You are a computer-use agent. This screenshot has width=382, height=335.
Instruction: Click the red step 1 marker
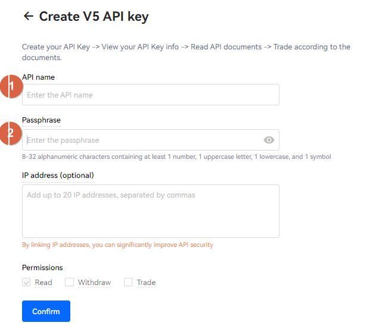pos(11,86)
